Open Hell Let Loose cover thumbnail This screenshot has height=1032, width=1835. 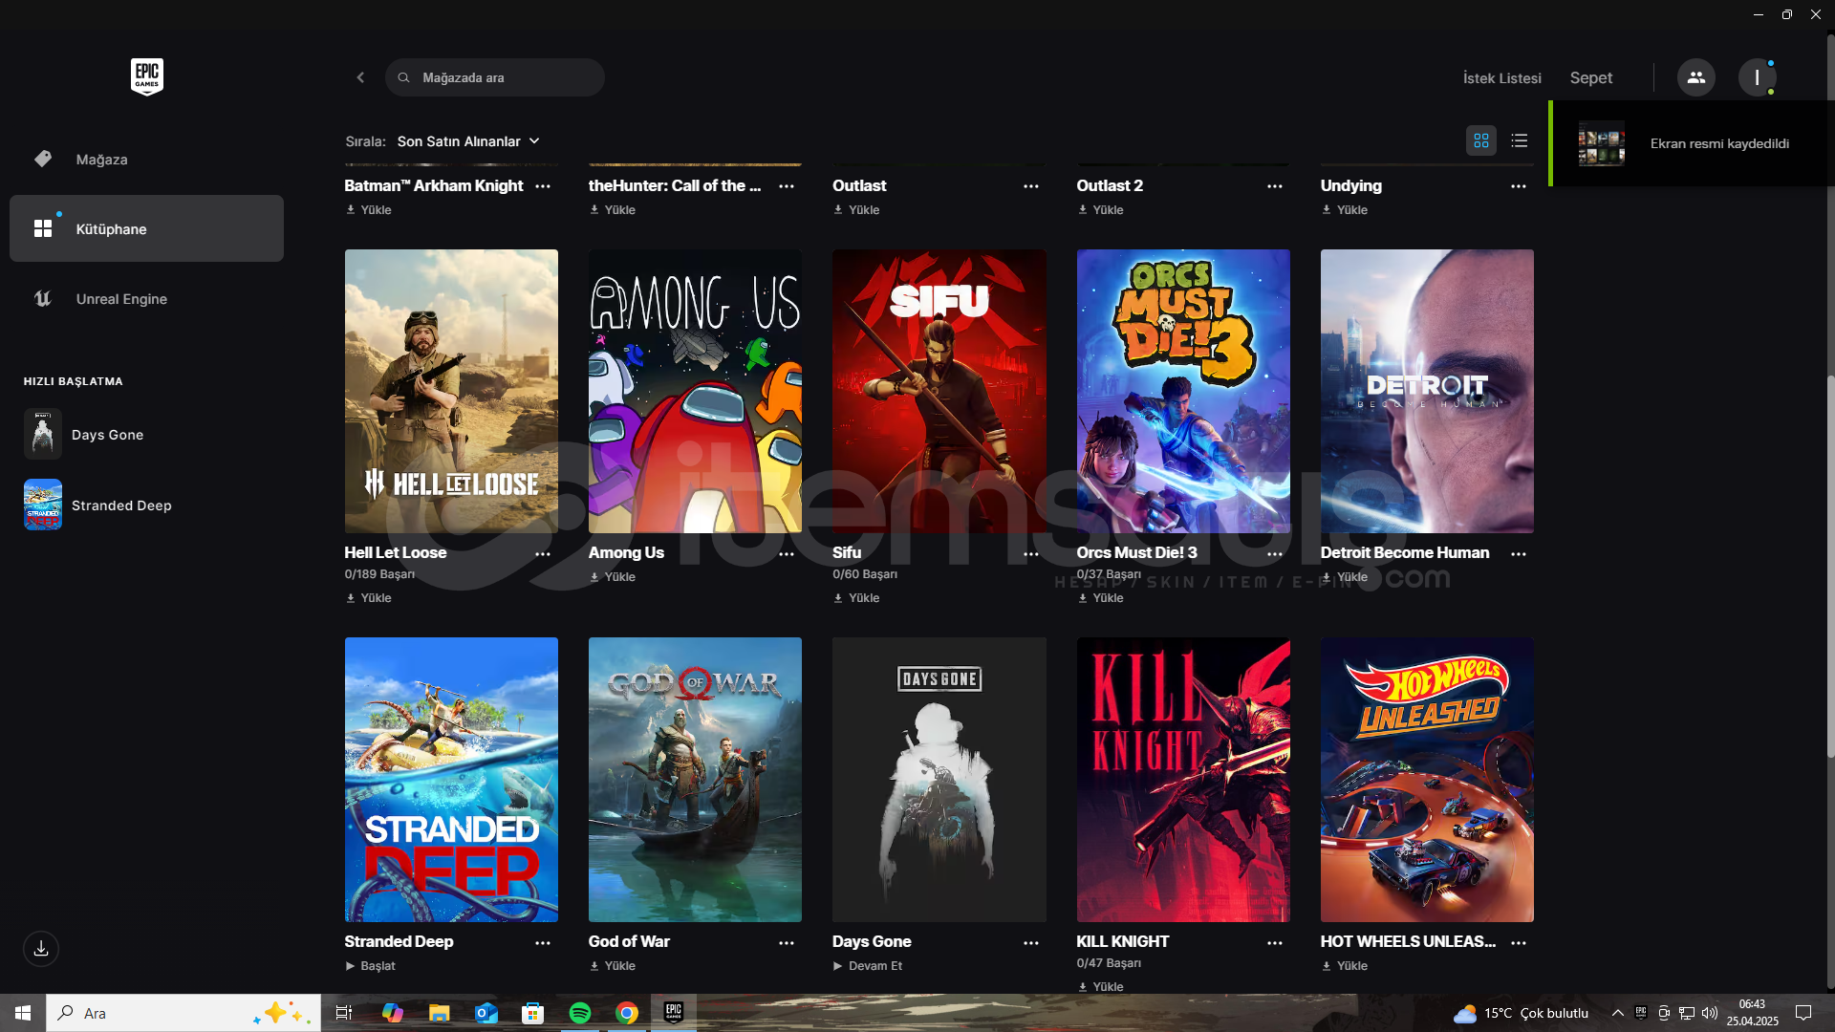451,391
